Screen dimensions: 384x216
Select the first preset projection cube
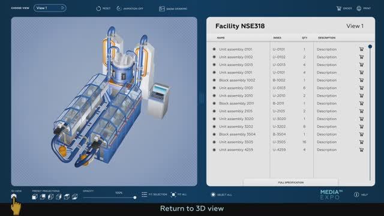pos(35,197)
